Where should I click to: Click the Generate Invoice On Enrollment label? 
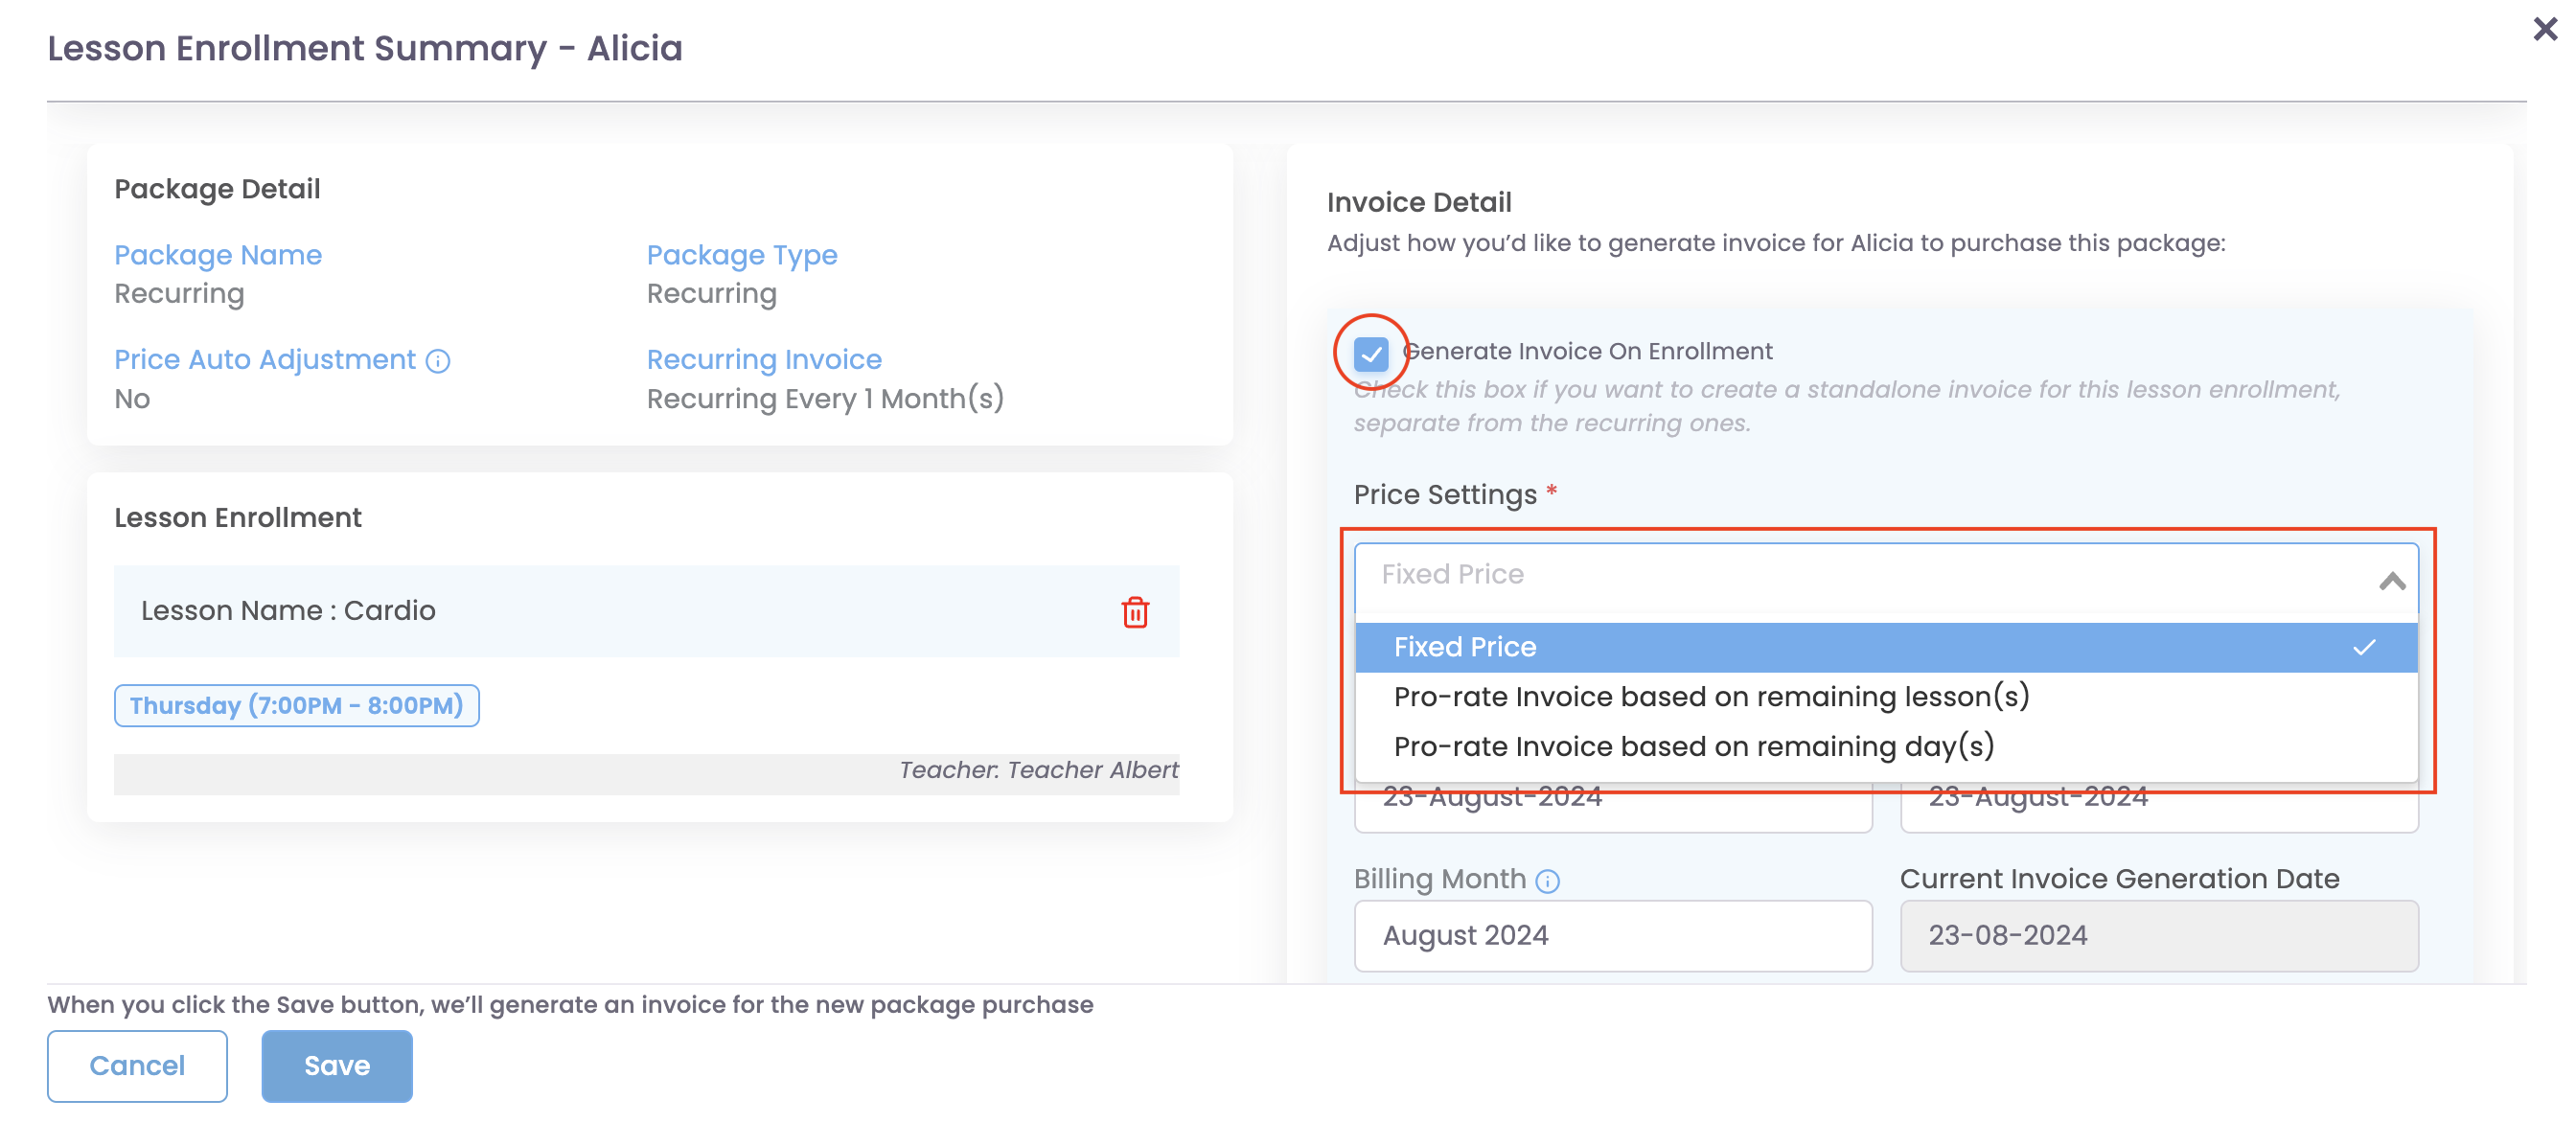[x=1587, y=351]
